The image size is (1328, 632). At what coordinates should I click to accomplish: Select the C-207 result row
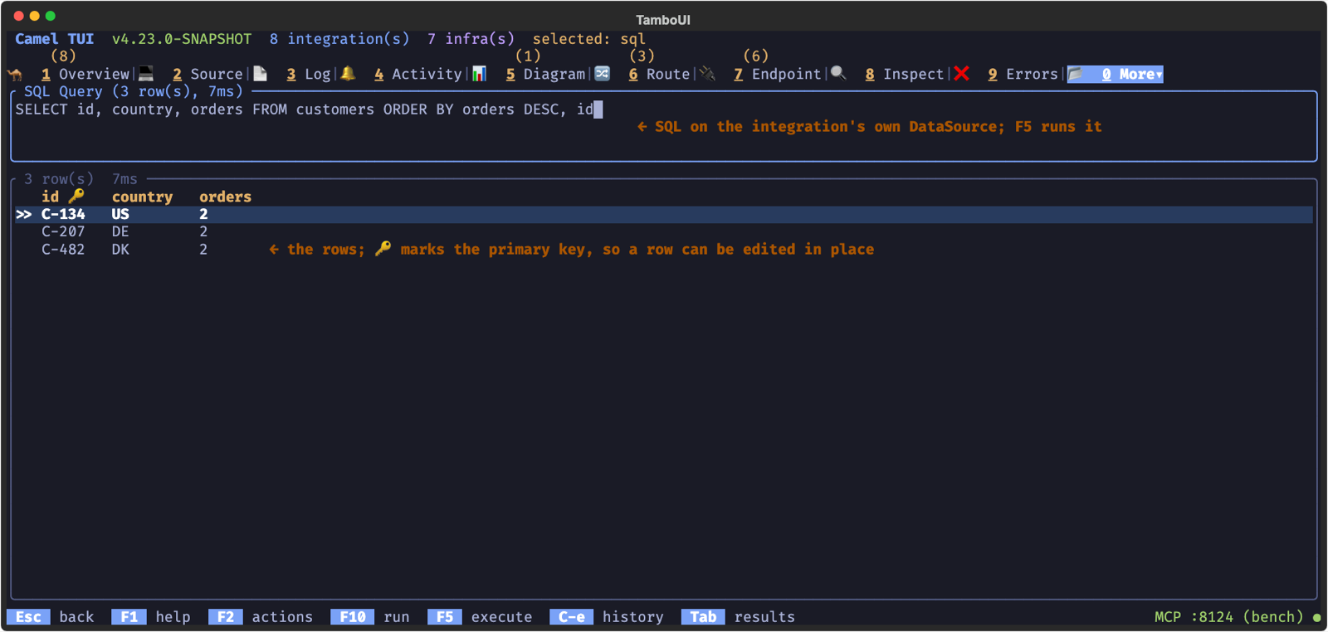coord(663,232)
